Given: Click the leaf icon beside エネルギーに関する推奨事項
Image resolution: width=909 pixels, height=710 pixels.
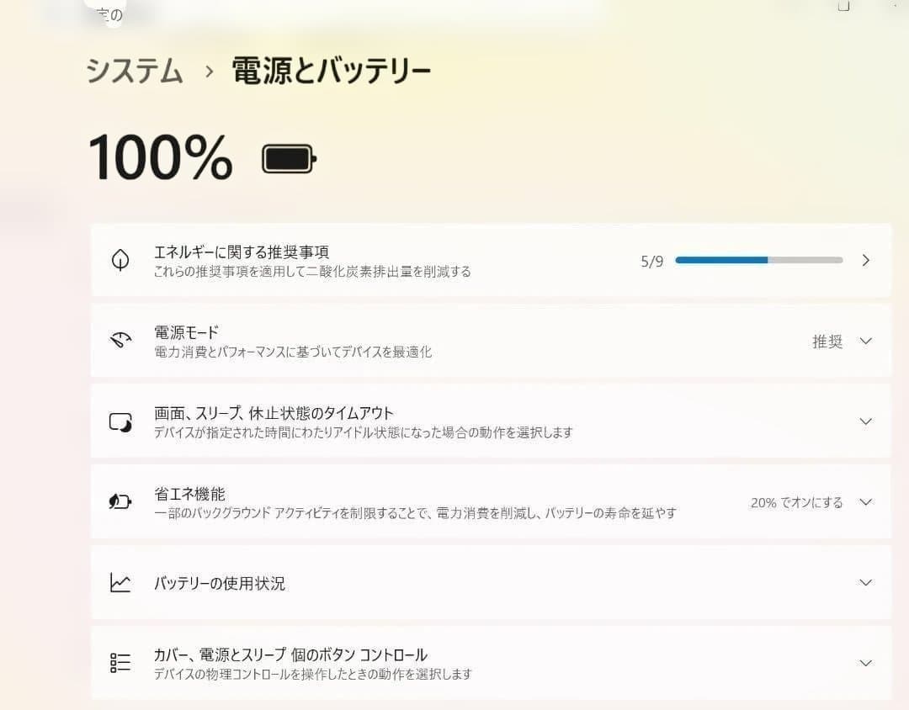Looking at the screenshot, I should pyautogui.click(x=120, y=260).
